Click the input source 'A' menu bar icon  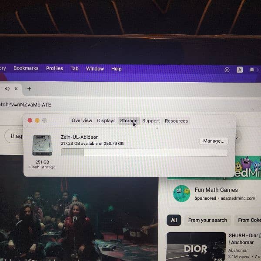[x=240, y=70]
